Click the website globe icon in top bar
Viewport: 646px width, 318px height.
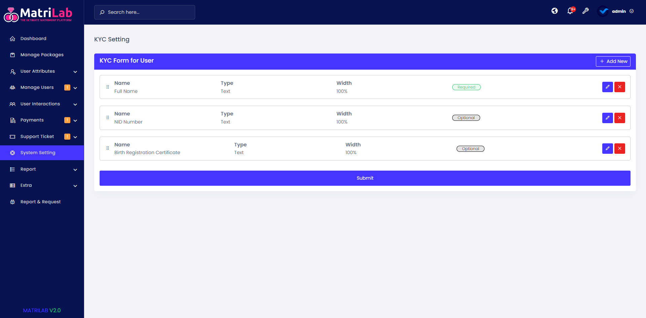[554, 11]
